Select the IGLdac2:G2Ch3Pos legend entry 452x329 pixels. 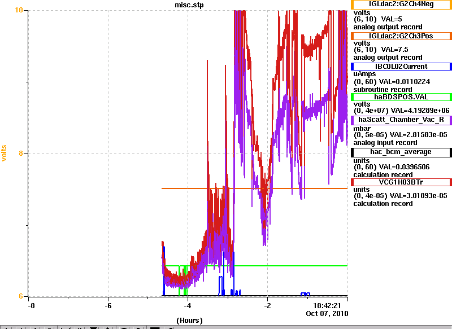pyautogui.click(x=401, y=36)
